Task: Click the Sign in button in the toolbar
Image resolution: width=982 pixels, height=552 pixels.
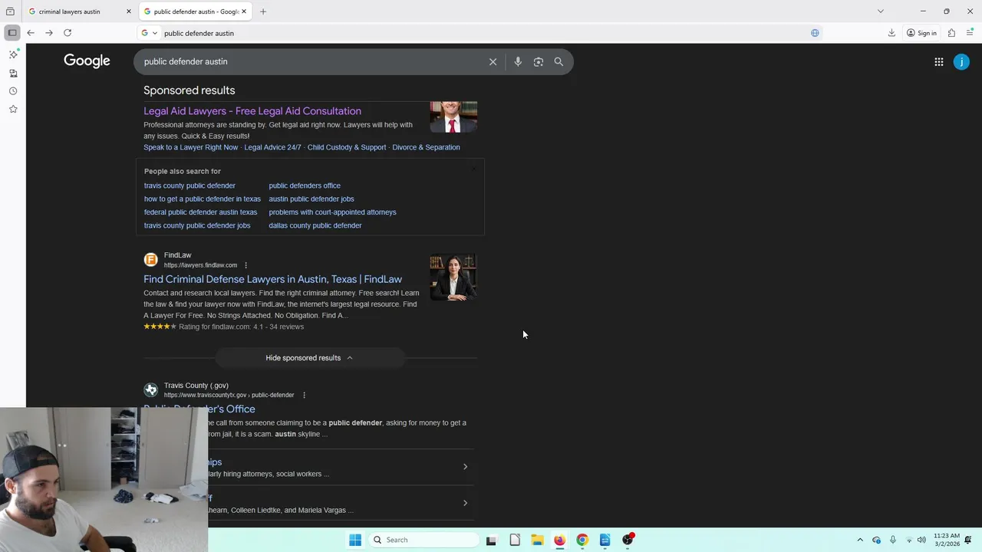Action: [921, 33]
